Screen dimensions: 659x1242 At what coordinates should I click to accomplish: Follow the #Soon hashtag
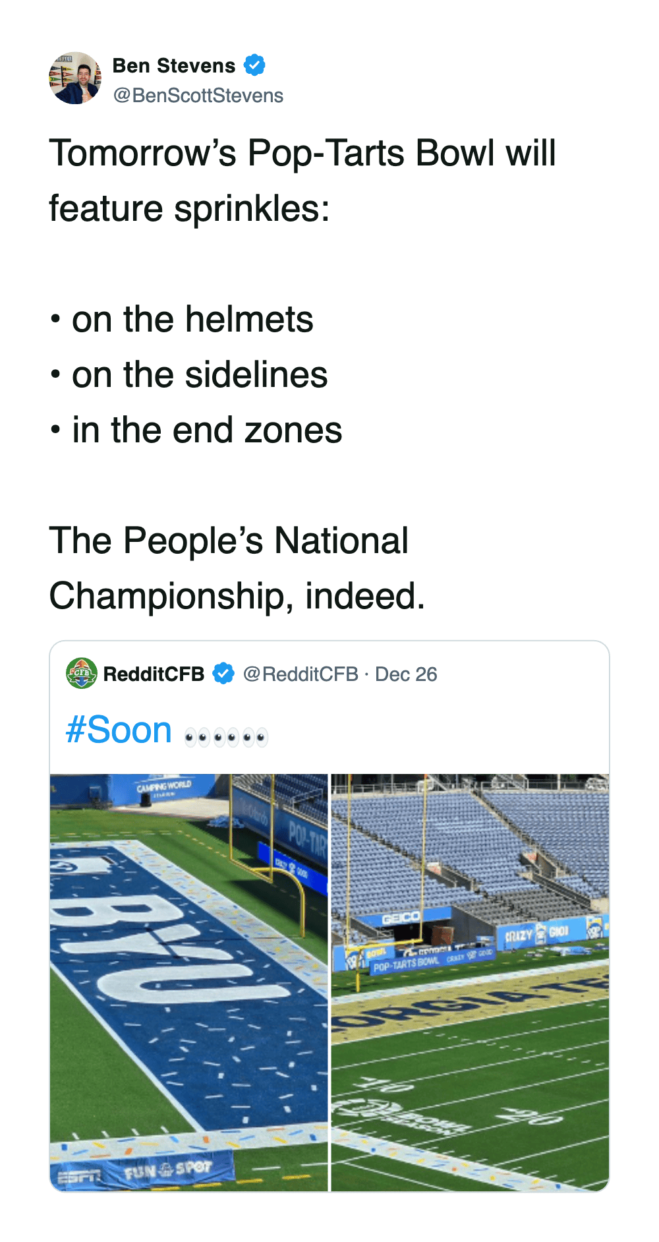pyautogui.click(x=119, y=730)
